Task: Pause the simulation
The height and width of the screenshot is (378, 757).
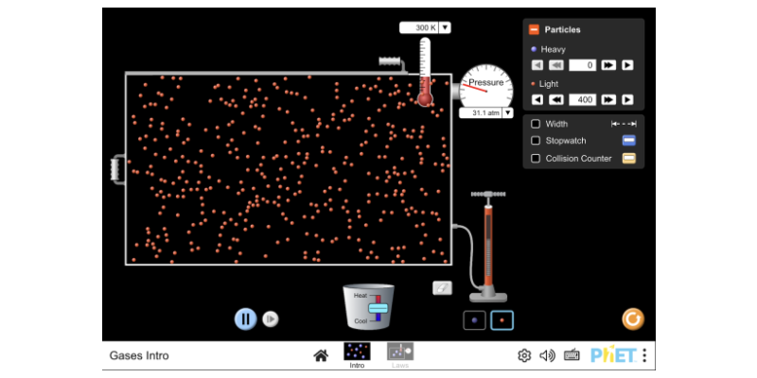Action: coord(245,319)
